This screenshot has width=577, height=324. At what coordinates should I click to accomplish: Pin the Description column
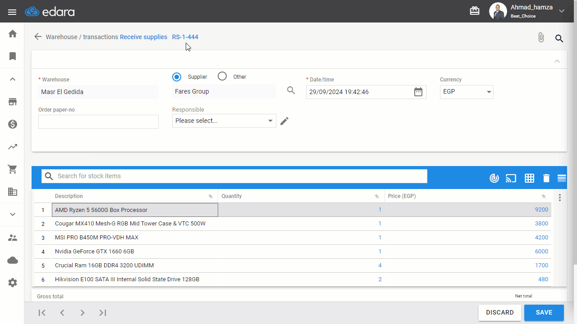pyautogui.click(x=211, y=197)
